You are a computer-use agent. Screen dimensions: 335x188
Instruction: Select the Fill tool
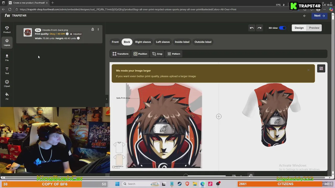pos(7,96)
